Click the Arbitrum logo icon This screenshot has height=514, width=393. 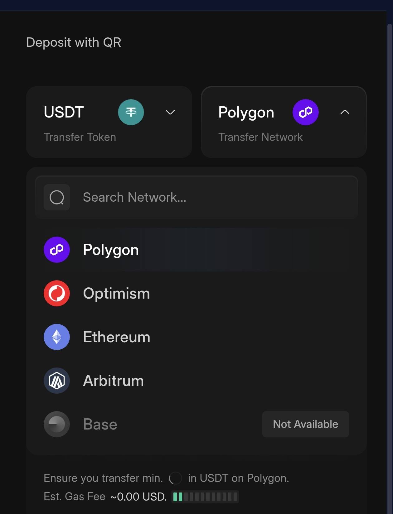click(57, 381)
